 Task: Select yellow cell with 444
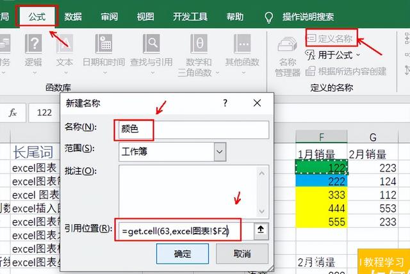coord(322,208)
